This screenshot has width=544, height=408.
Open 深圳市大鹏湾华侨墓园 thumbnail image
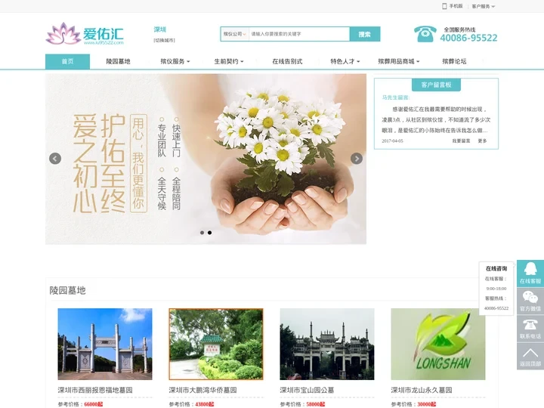(x=216, y=345)
